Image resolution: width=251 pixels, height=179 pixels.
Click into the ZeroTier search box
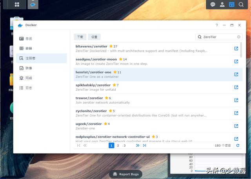tap(218, 37)
